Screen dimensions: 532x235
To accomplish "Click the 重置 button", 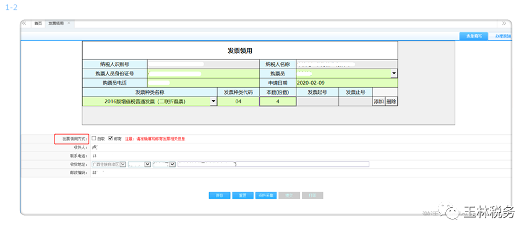I will point(242,195).
